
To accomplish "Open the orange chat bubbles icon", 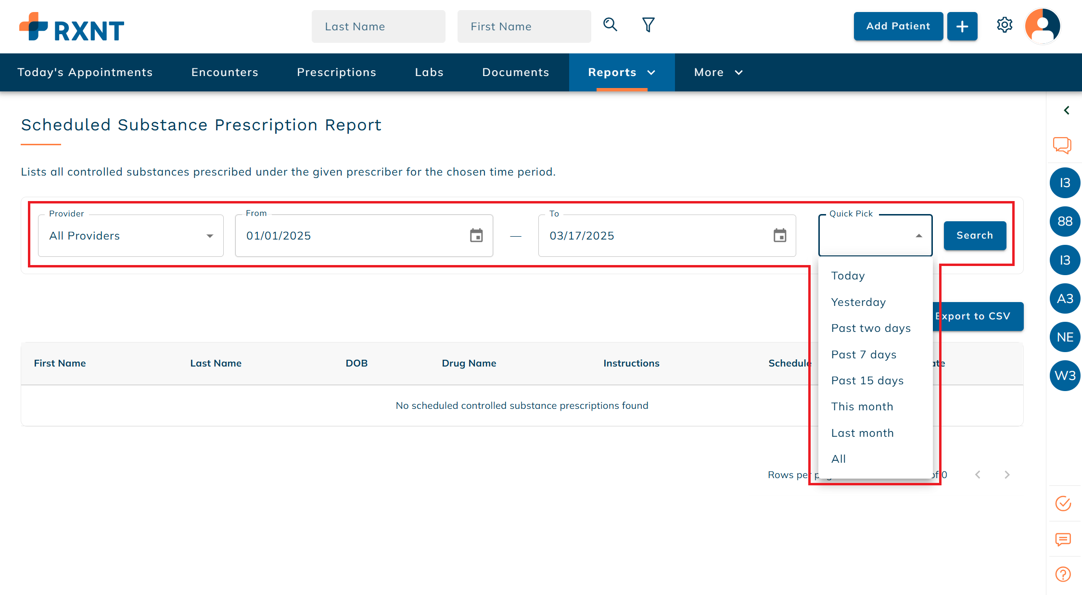I will pos(1062,145).
